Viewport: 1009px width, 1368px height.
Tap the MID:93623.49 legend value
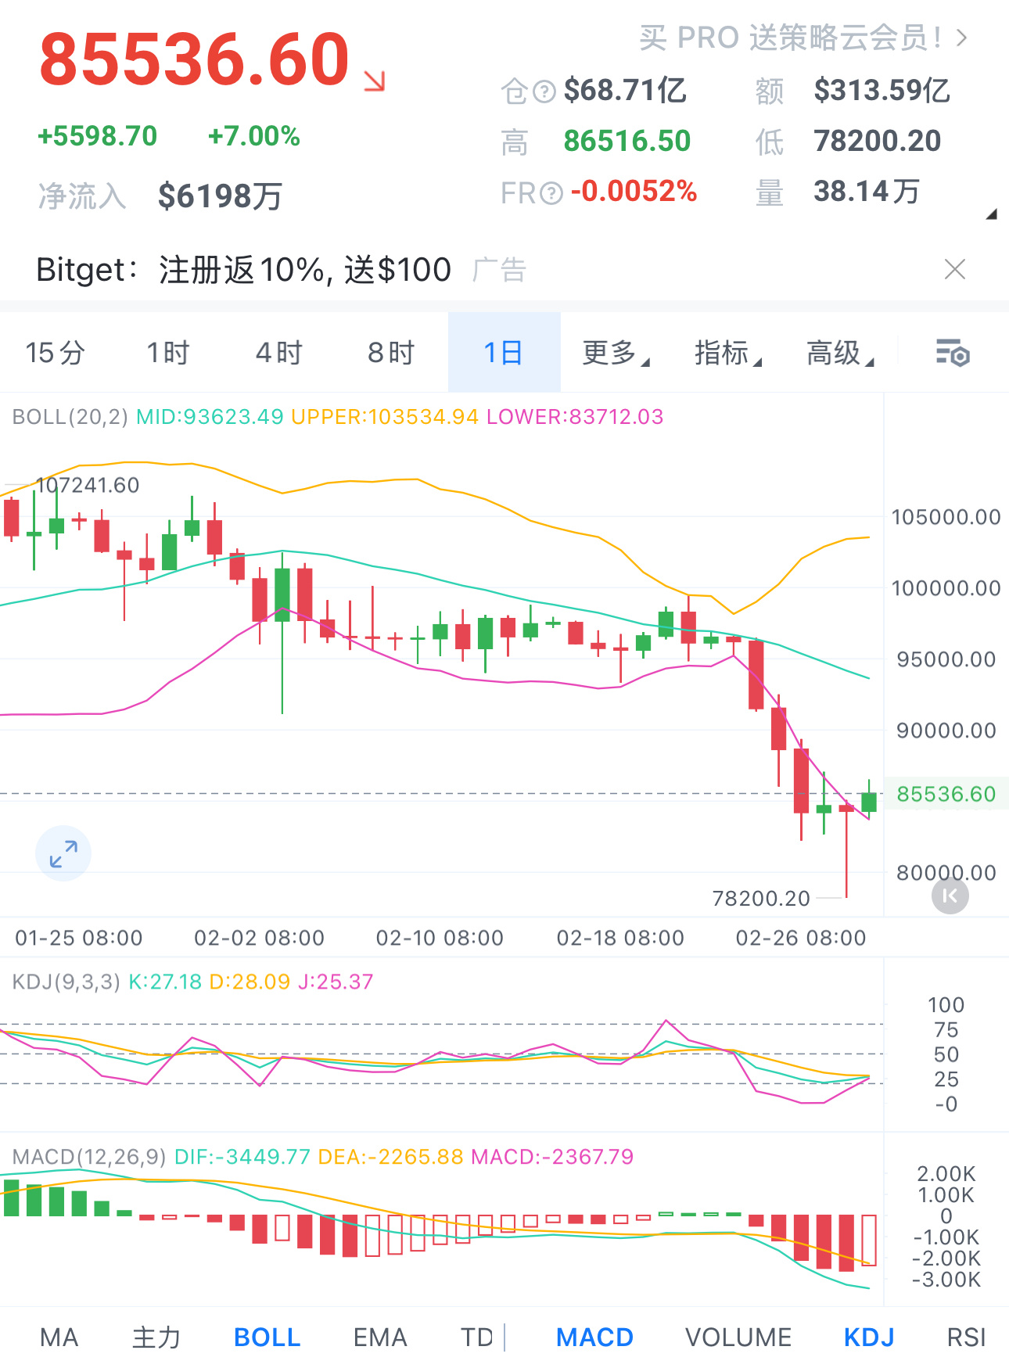click(210, 417)
